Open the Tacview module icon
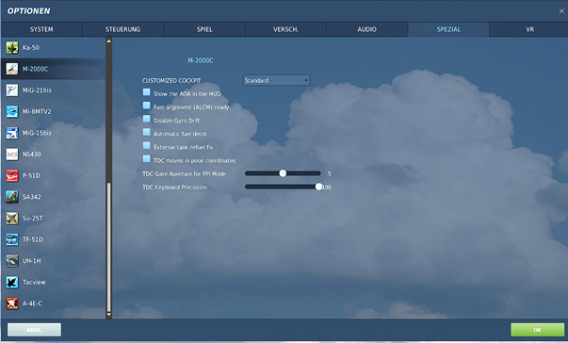This screenshot has width=568, height=343. click(12, 282)
